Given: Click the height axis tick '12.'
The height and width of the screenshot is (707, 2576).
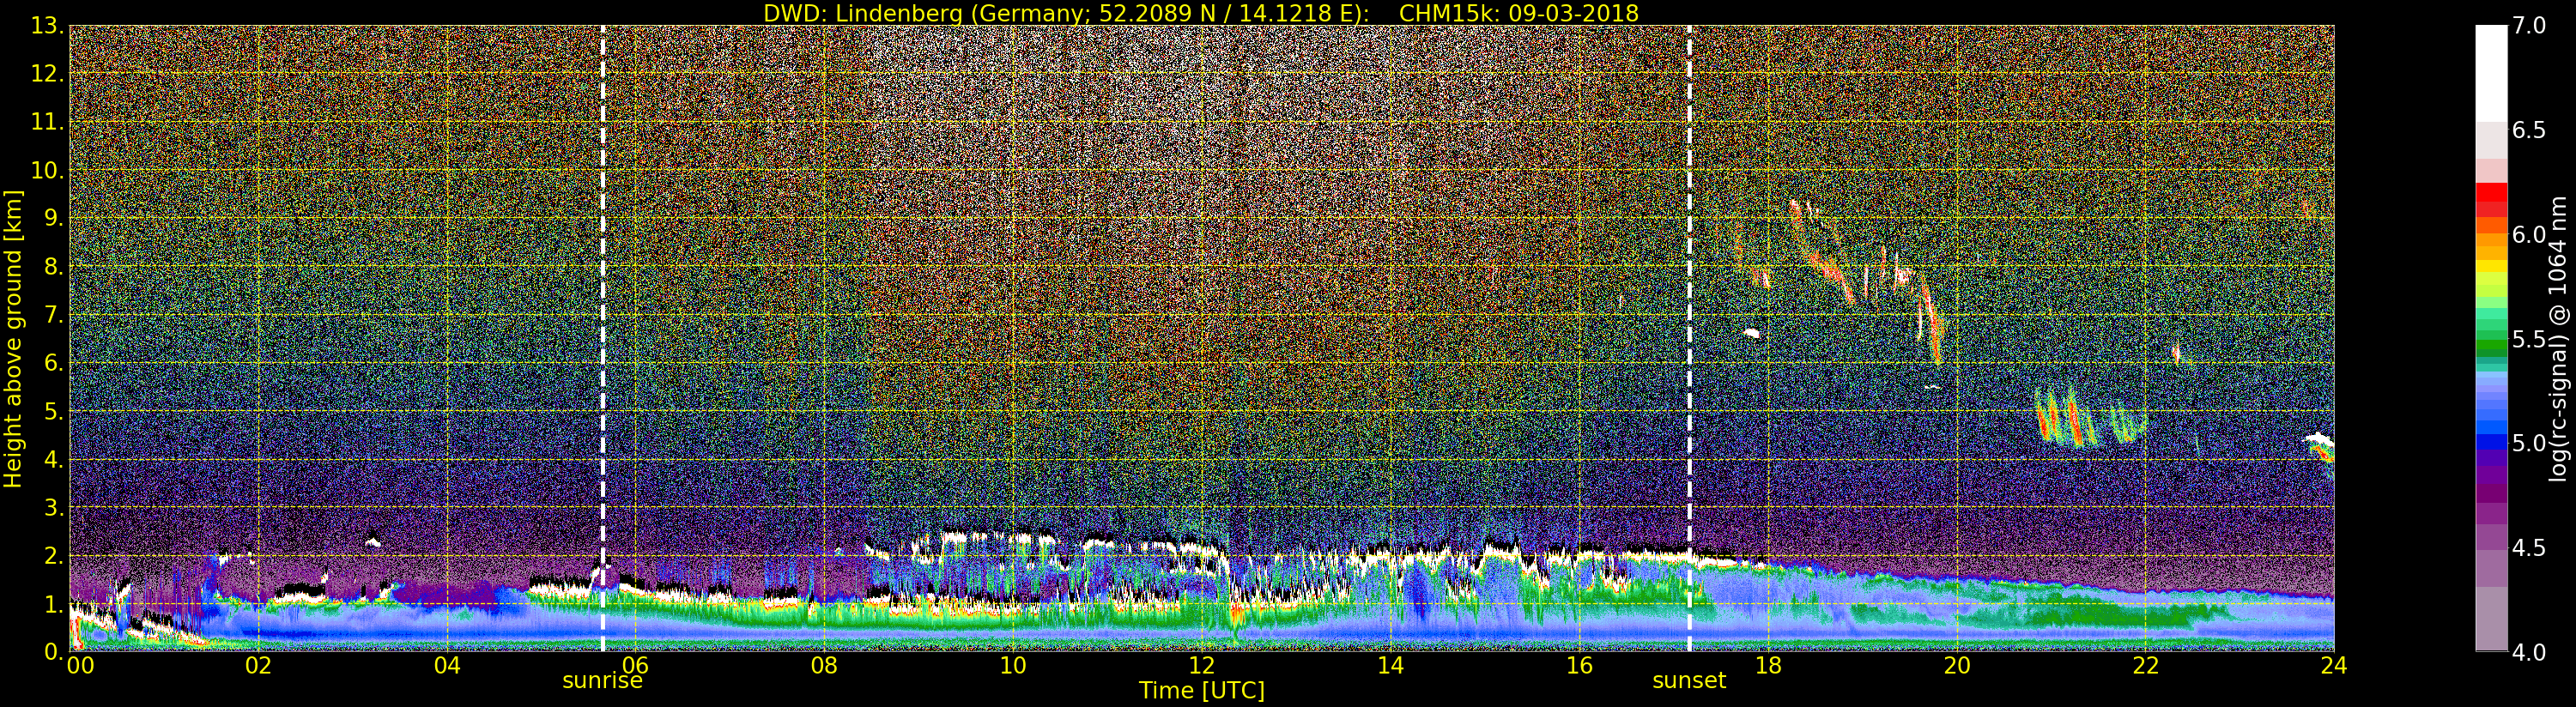Looking at the screenshot, I should [x=48, y=75].
